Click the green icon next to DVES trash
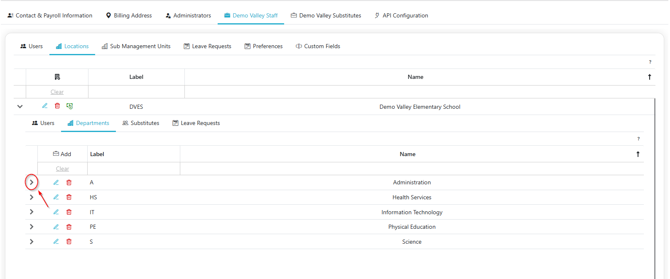This screenshot has width=670, height=279. tap(70, 106)
